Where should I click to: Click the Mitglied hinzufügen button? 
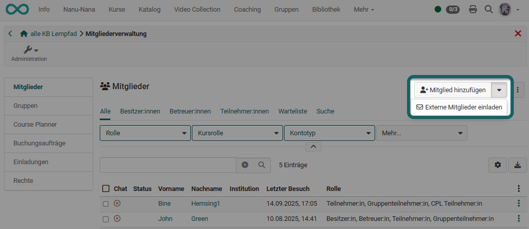click(x=453, y=90)
